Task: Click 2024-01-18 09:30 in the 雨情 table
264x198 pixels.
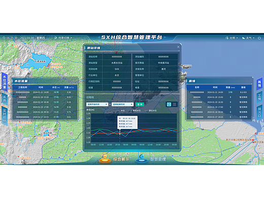Action: click(x=215, y=112)
